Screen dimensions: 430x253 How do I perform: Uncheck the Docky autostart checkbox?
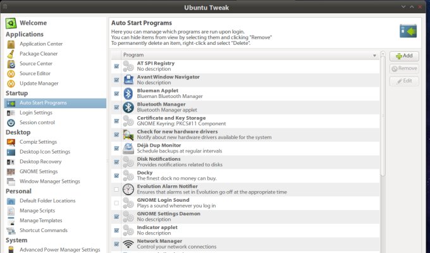116,175
